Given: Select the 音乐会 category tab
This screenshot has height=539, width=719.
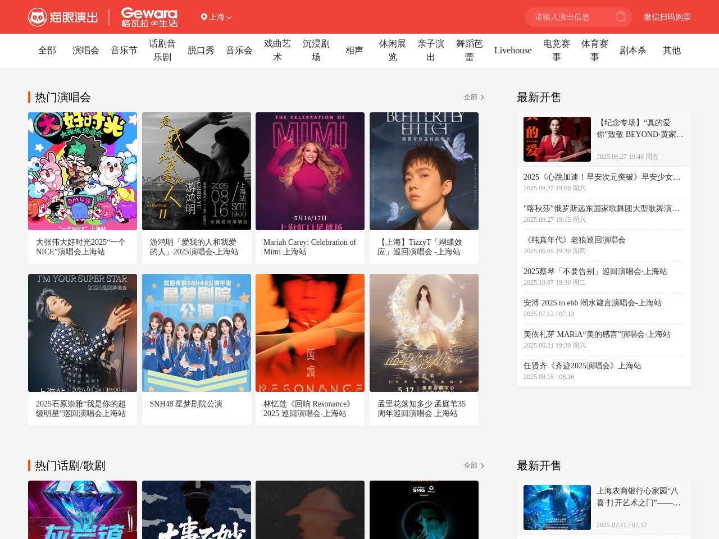Looking at the screenshot, I should (239, 51).
